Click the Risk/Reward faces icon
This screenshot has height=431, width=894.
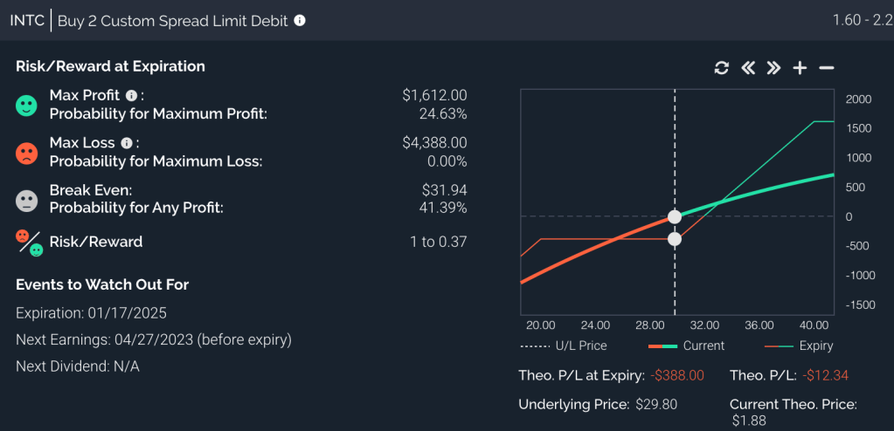click(x=30, y=243)
